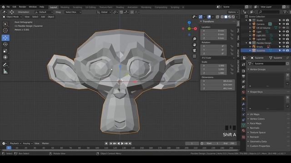Toggle viewport overlays button
Screen dimensions: 291x163
click(209, 17)
